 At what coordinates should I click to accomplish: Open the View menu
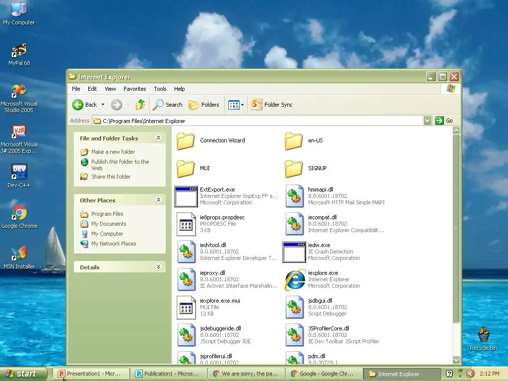[x=110, y=89]
